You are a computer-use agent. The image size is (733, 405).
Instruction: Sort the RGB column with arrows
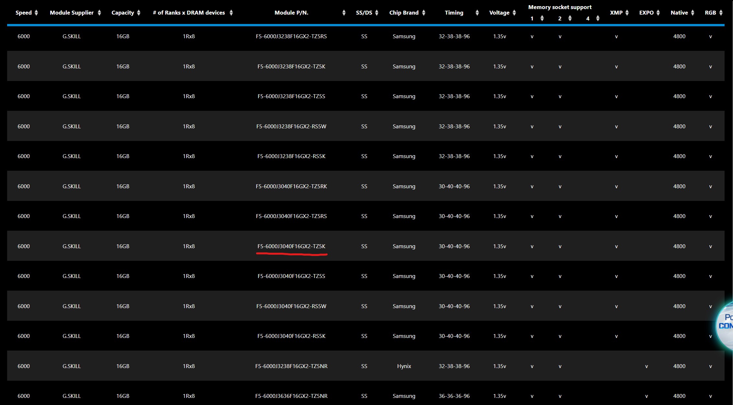pyautogui.click(x=721, y=13)
